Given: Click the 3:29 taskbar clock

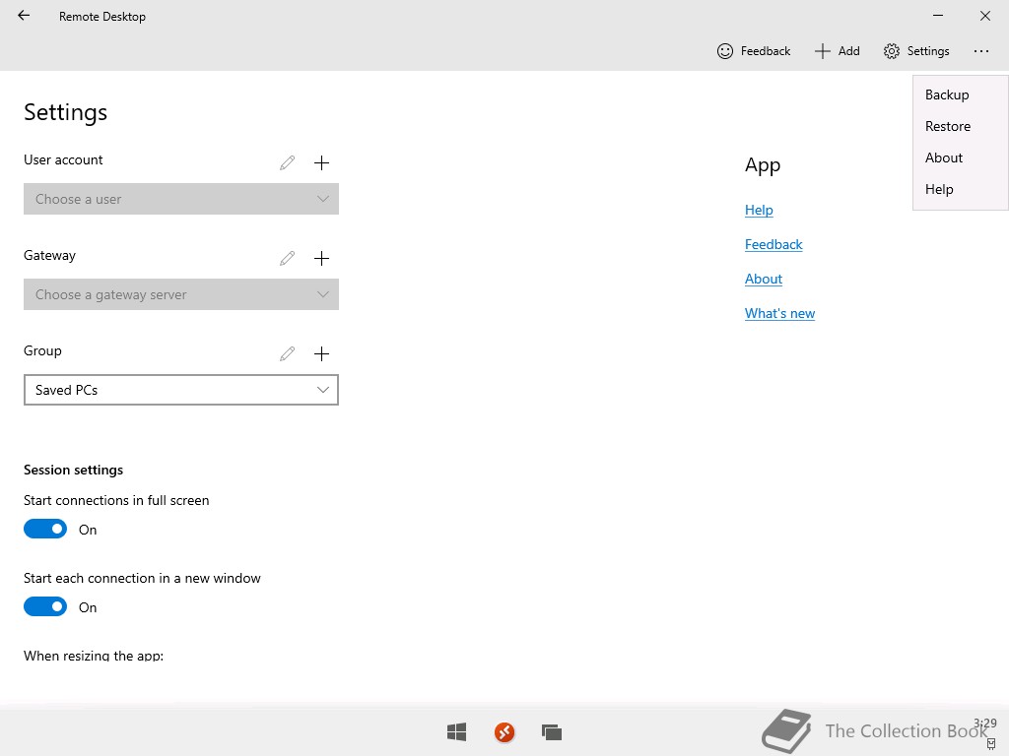Looking at the screenshot, I should [985, 724].
